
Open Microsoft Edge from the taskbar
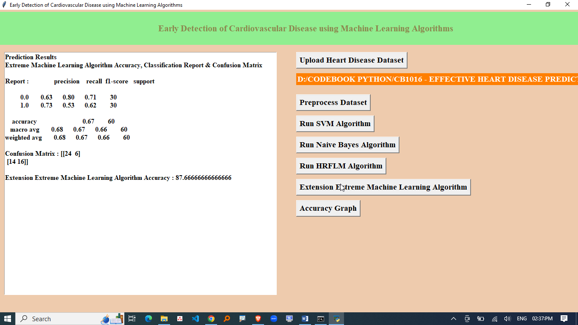point(149,319)
